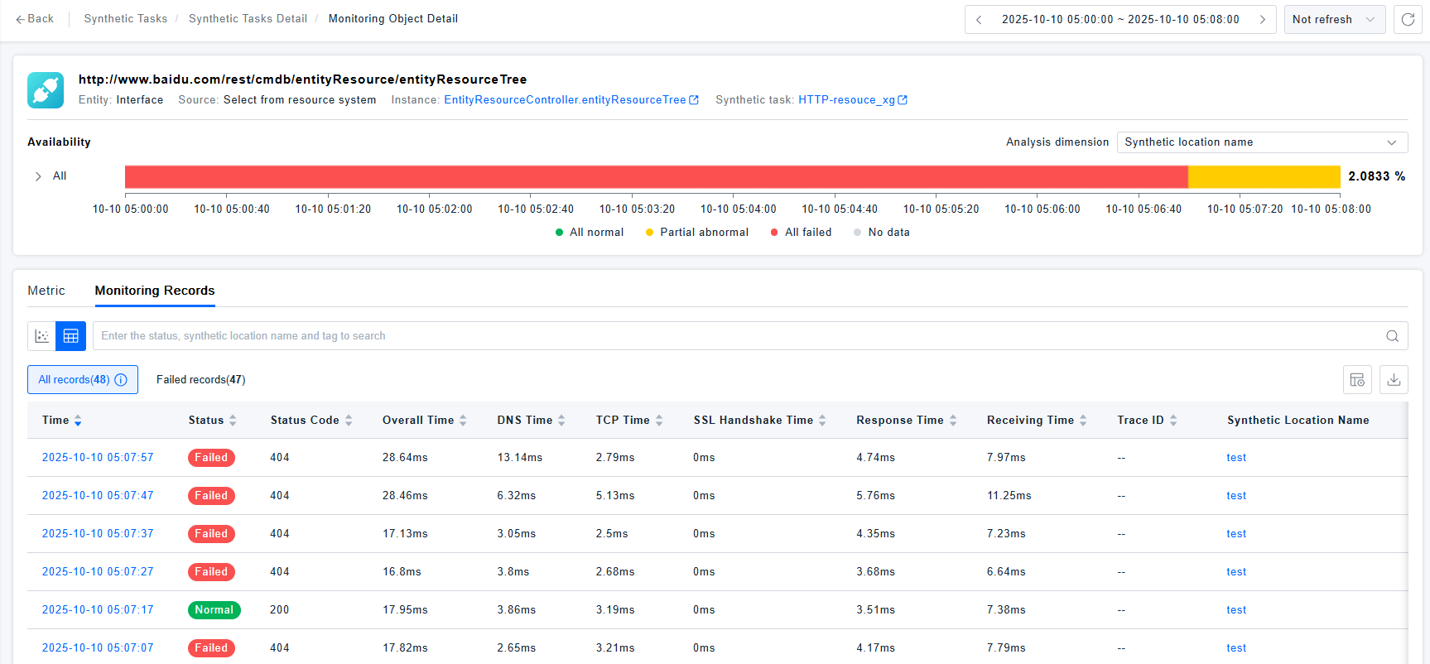Open the 2025-10-10 05:07:17 record
This screenshot has height=664, width=1430.
click(x=98, y=610)
